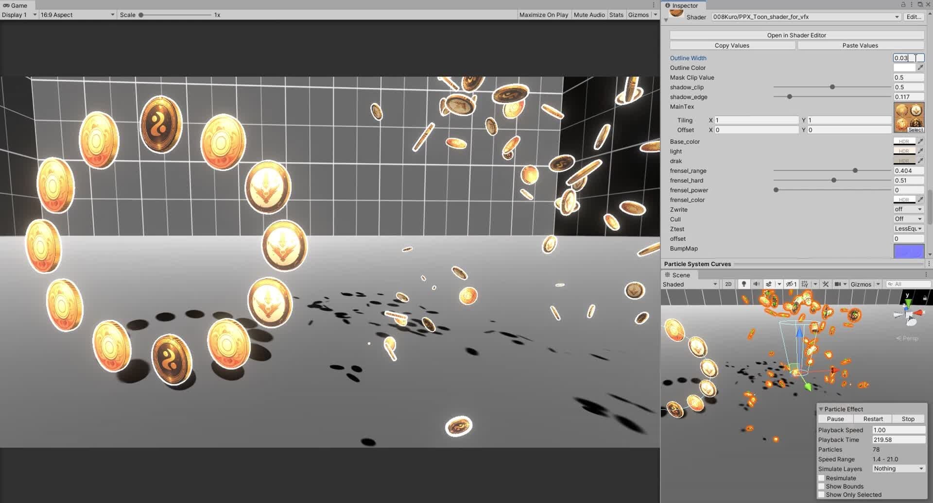Check Show Bounds in Particle Effect panel
This screenshot has height=503, width=933.
[822, 486]
